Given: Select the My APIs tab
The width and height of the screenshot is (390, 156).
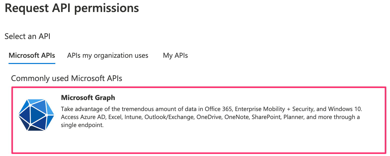Looking at the screenshot, I should [175, 55].
